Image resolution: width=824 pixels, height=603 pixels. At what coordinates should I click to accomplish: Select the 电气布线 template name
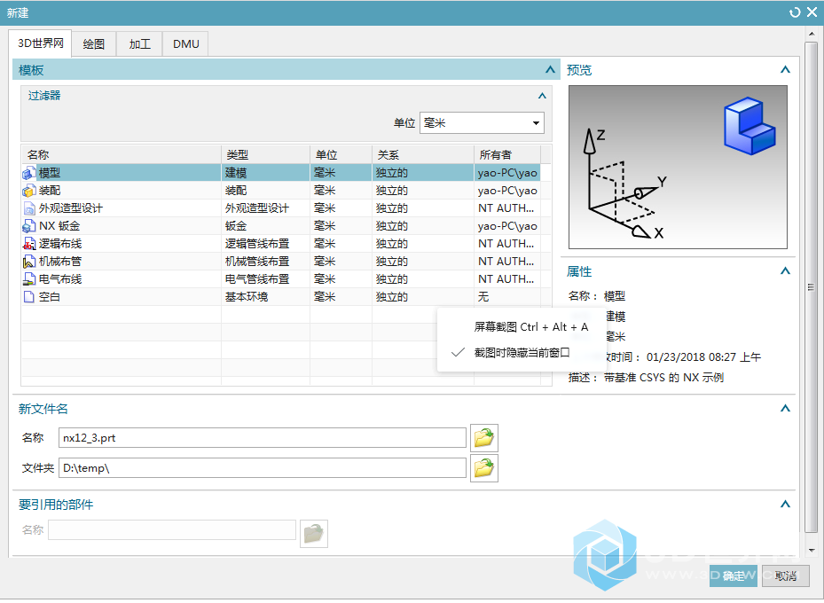coord(60,279)
